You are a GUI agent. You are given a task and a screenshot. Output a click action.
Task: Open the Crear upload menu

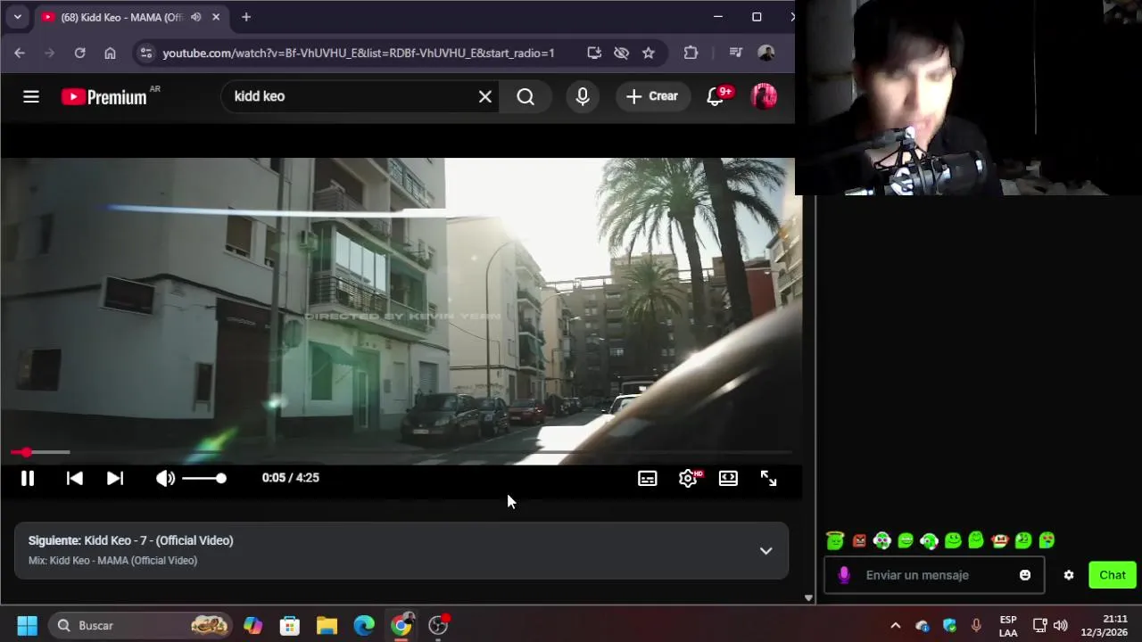pos(652,96)
